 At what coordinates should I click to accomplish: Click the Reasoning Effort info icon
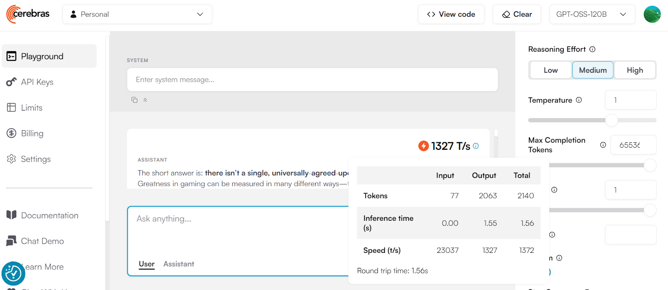point(592,49)
